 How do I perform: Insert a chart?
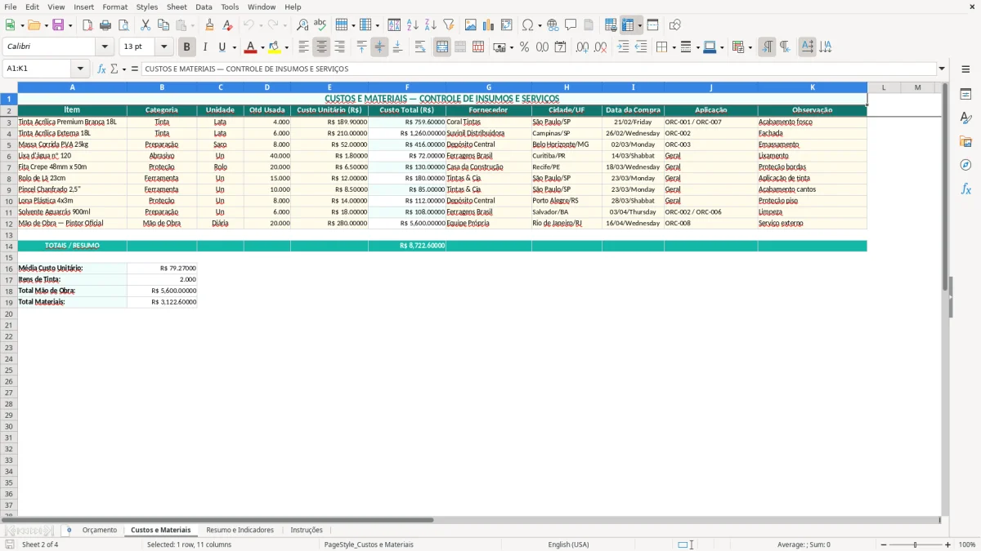click(489, 25)
